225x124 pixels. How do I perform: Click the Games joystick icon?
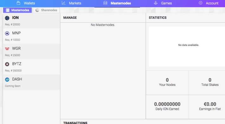(156, 3)
